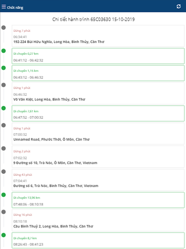Open stop card 9 Đường số 10
The width and height of the screenshot is (186, 249).
pos(98,157)
